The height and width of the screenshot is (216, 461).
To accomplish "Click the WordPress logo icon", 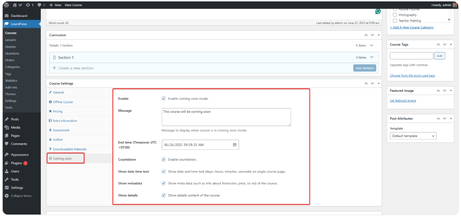I will click(6, 5).
